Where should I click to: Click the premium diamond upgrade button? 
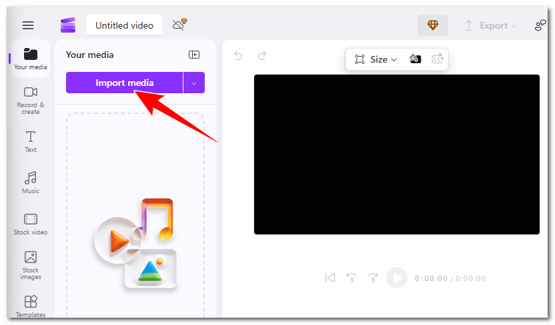[x=433, y=25]
